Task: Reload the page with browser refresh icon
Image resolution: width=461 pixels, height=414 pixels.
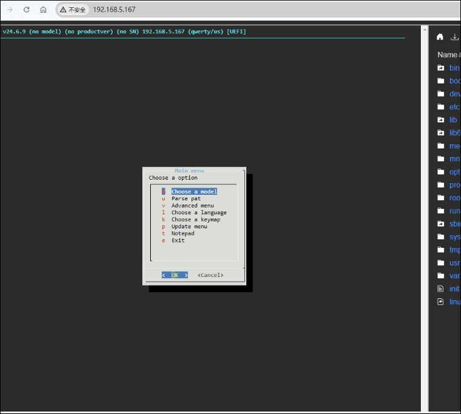Action: click(x=26, y=10)
